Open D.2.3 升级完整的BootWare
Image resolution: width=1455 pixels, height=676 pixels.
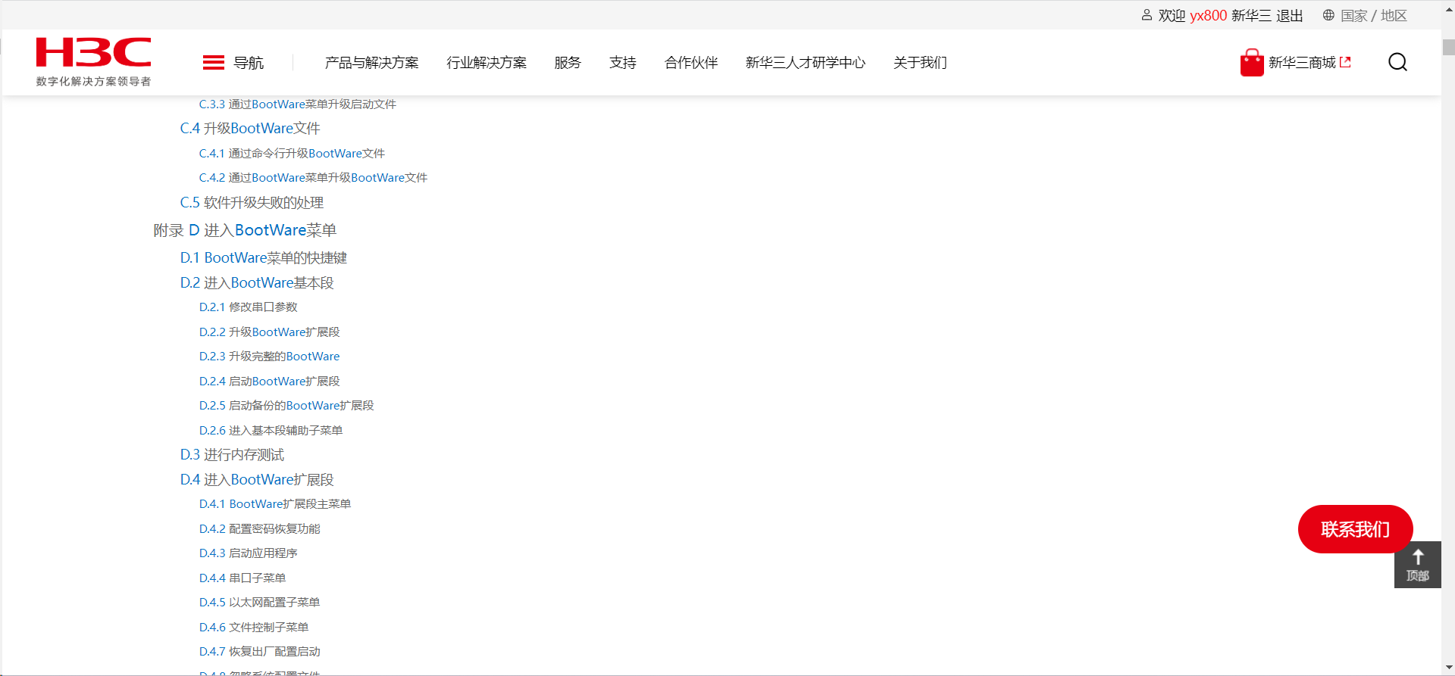click(x=270, y=357)
